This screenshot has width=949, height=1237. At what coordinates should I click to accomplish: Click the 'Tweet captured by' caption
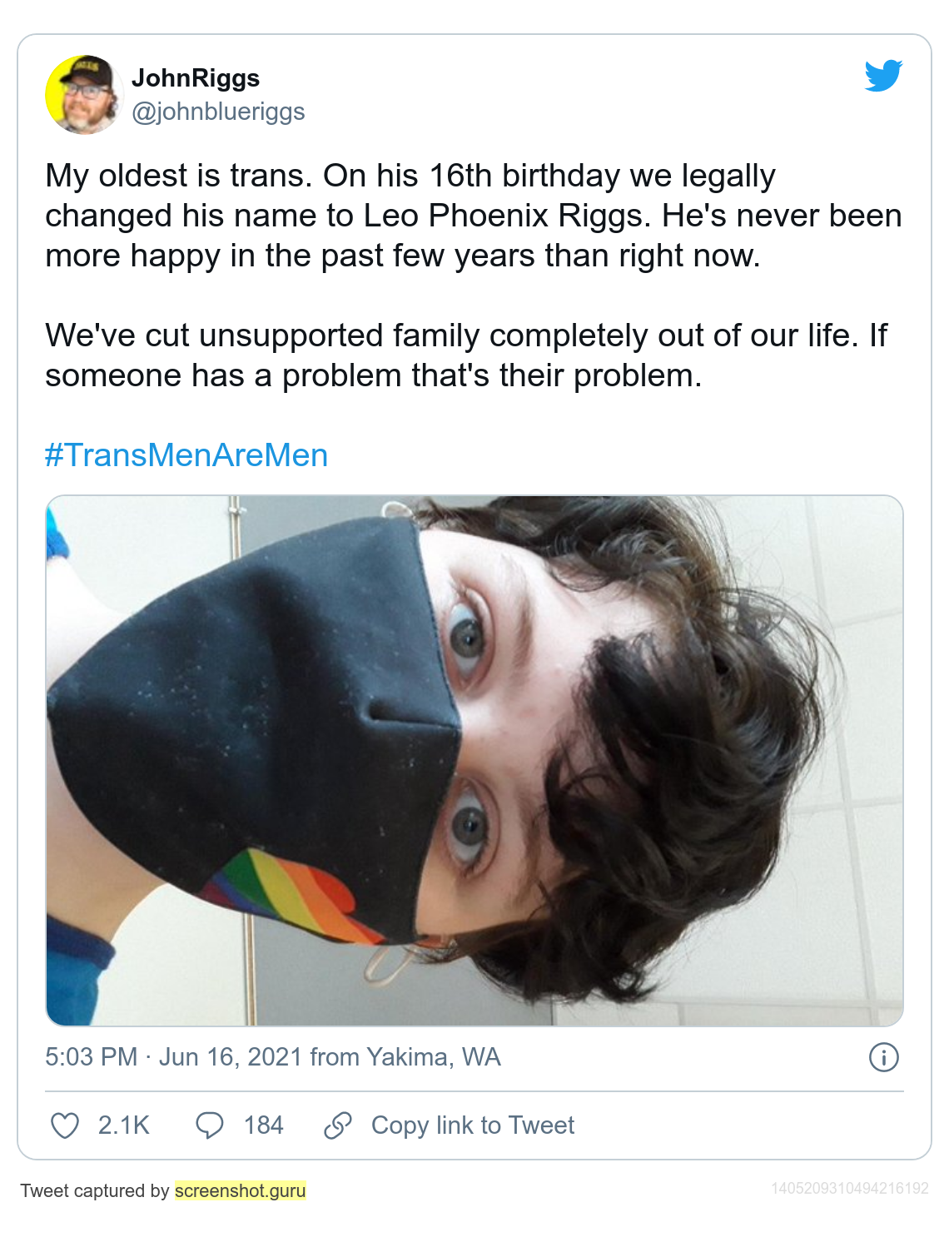click(x=95, y=1190)
